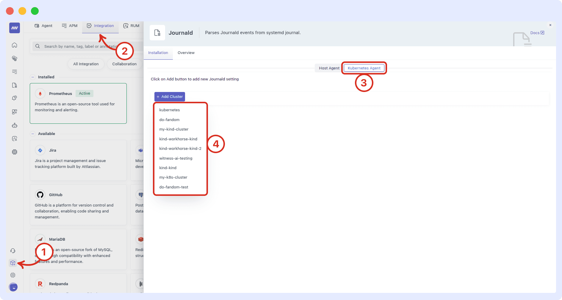
Task: Select my-kind-cluster from the cluster list
Action: (x=174, y=129)
